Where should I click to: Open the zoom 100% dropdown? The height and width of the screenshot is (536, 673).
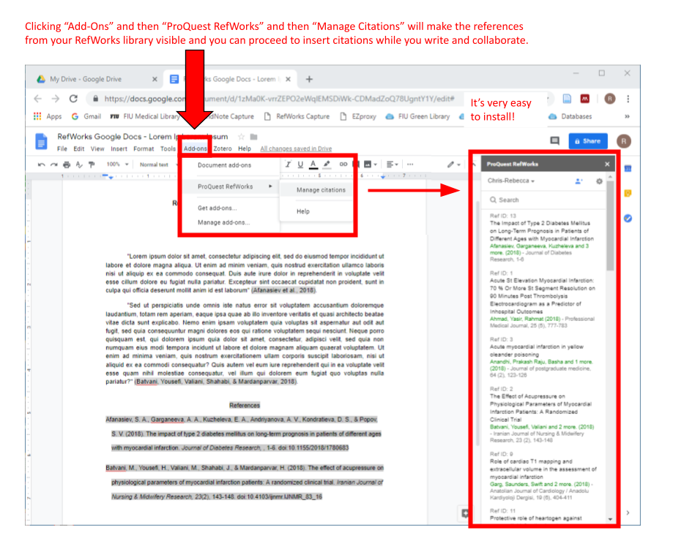point(118,165)
